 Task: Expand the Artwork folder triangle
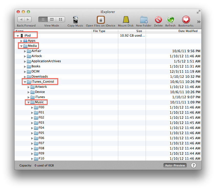tap(28, 87)
